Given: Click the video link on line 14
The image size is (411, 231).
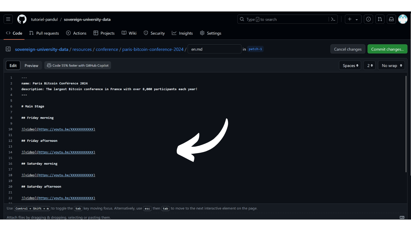Looking at the screenshot, I should coord(58,152).
